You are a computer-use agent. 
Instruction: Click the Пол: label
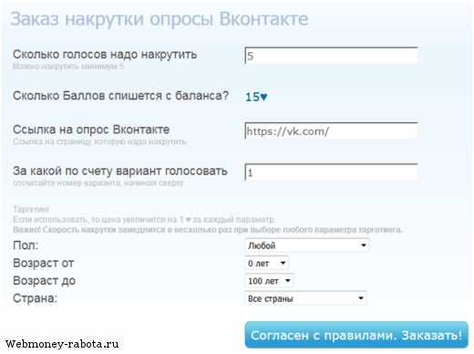pos(26,245)
